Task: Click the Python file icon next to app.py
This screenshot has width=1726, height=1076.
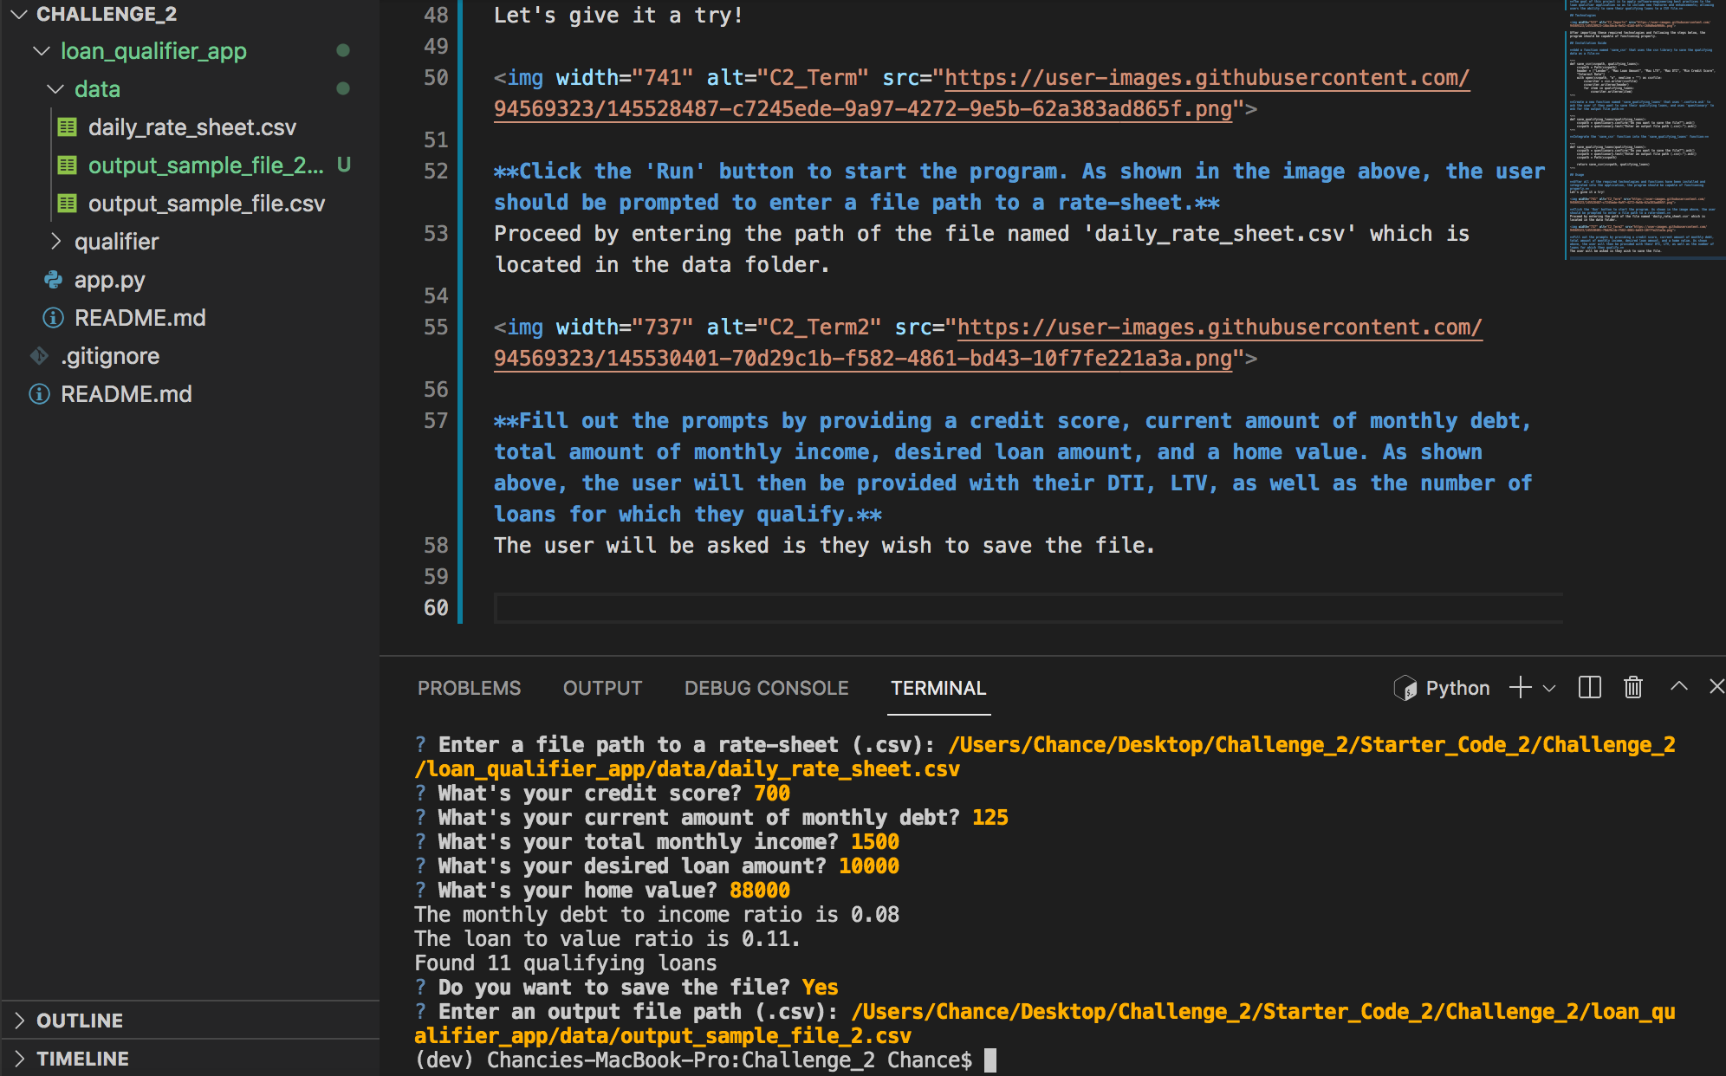Action: click(x=54, y=279)
